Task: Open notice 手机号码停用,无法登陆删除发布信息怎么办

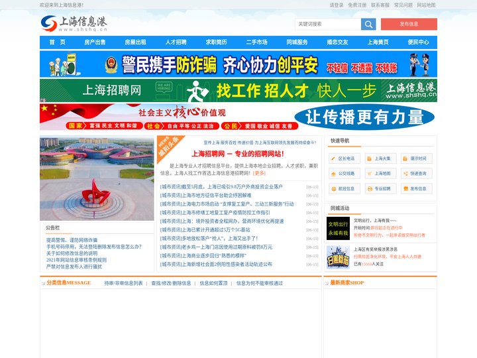Action: pyautogui.click(x=93, y=247)
